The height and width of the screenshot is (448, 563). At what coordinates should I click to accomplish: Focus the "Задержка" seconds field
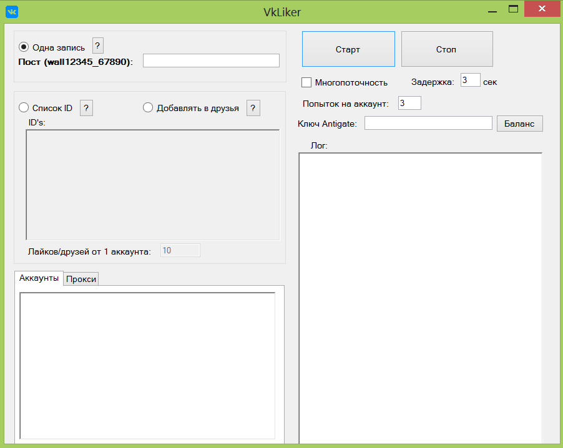tap(471, 80)
